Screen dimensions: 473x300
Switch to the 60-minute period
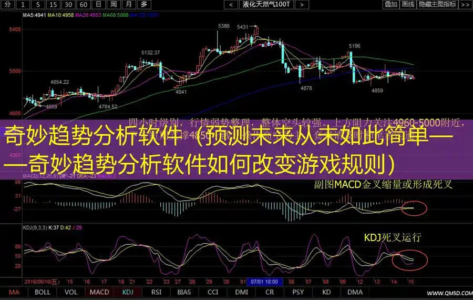[83, 4]
